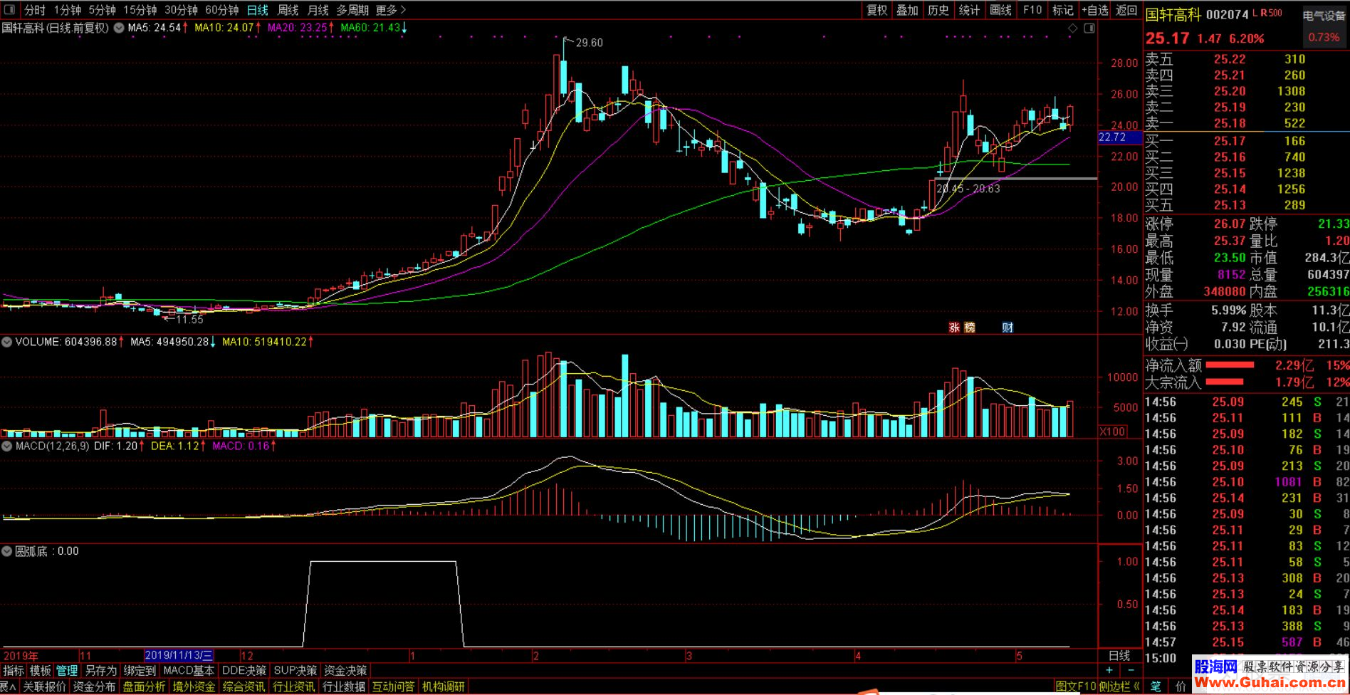Open 互动问答 tab
The height and width of the screenshot is (695, 1350).
click(x=393, y=686)
